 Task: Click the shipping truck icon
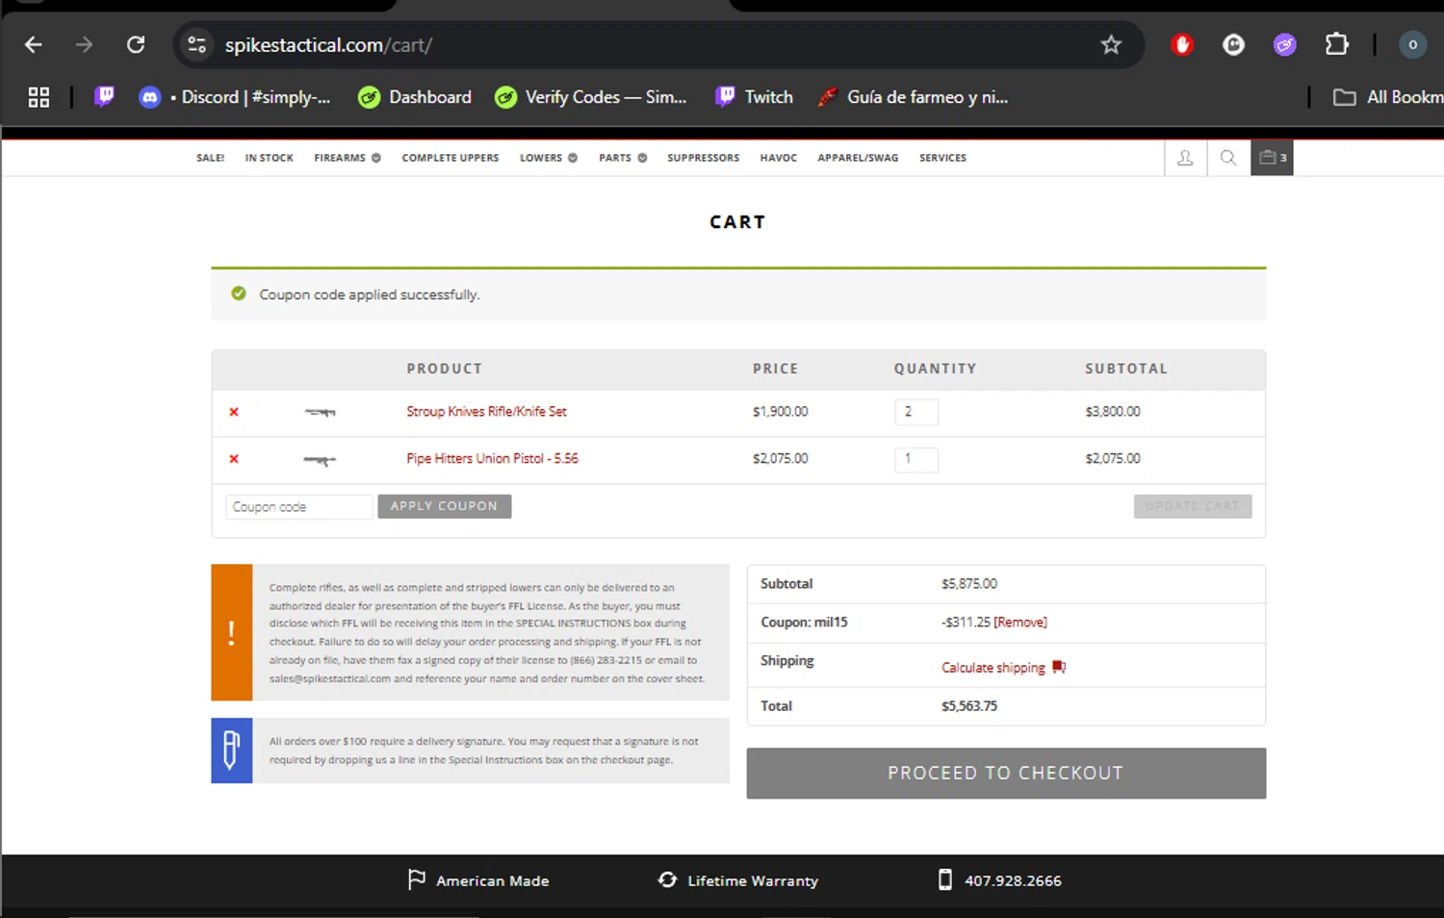click(1059, 667)
